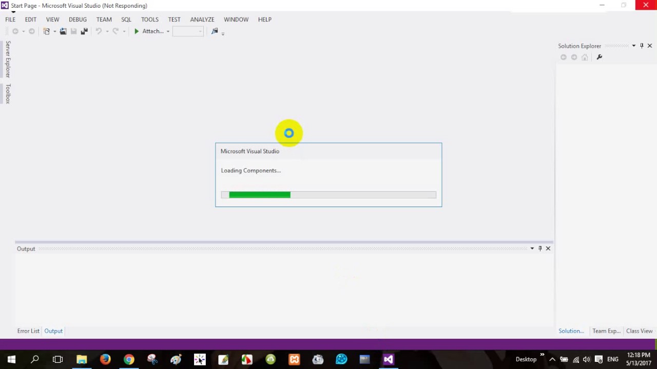657x369 pixels.
Task: Close the Solution Explorer panel
Action: point(650,46)
